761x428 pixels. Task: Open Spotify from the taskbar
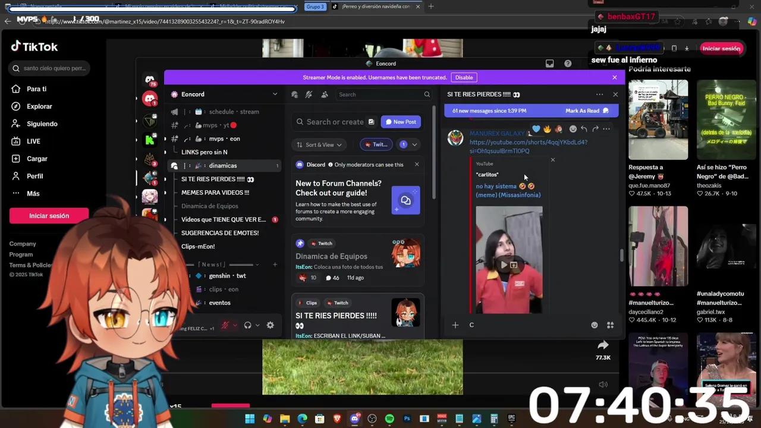pyautogui.click(x=389, y=418)
